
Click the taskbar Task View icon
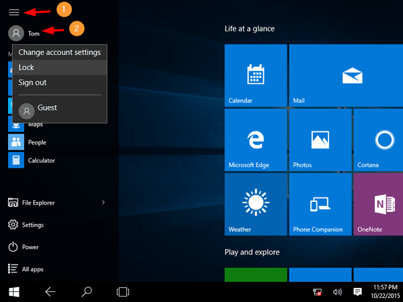tap(122, 291)
